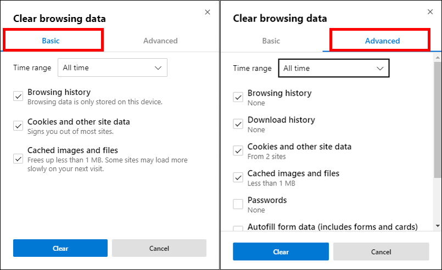Close the left Clear browsing data dialog

[208, 12]
